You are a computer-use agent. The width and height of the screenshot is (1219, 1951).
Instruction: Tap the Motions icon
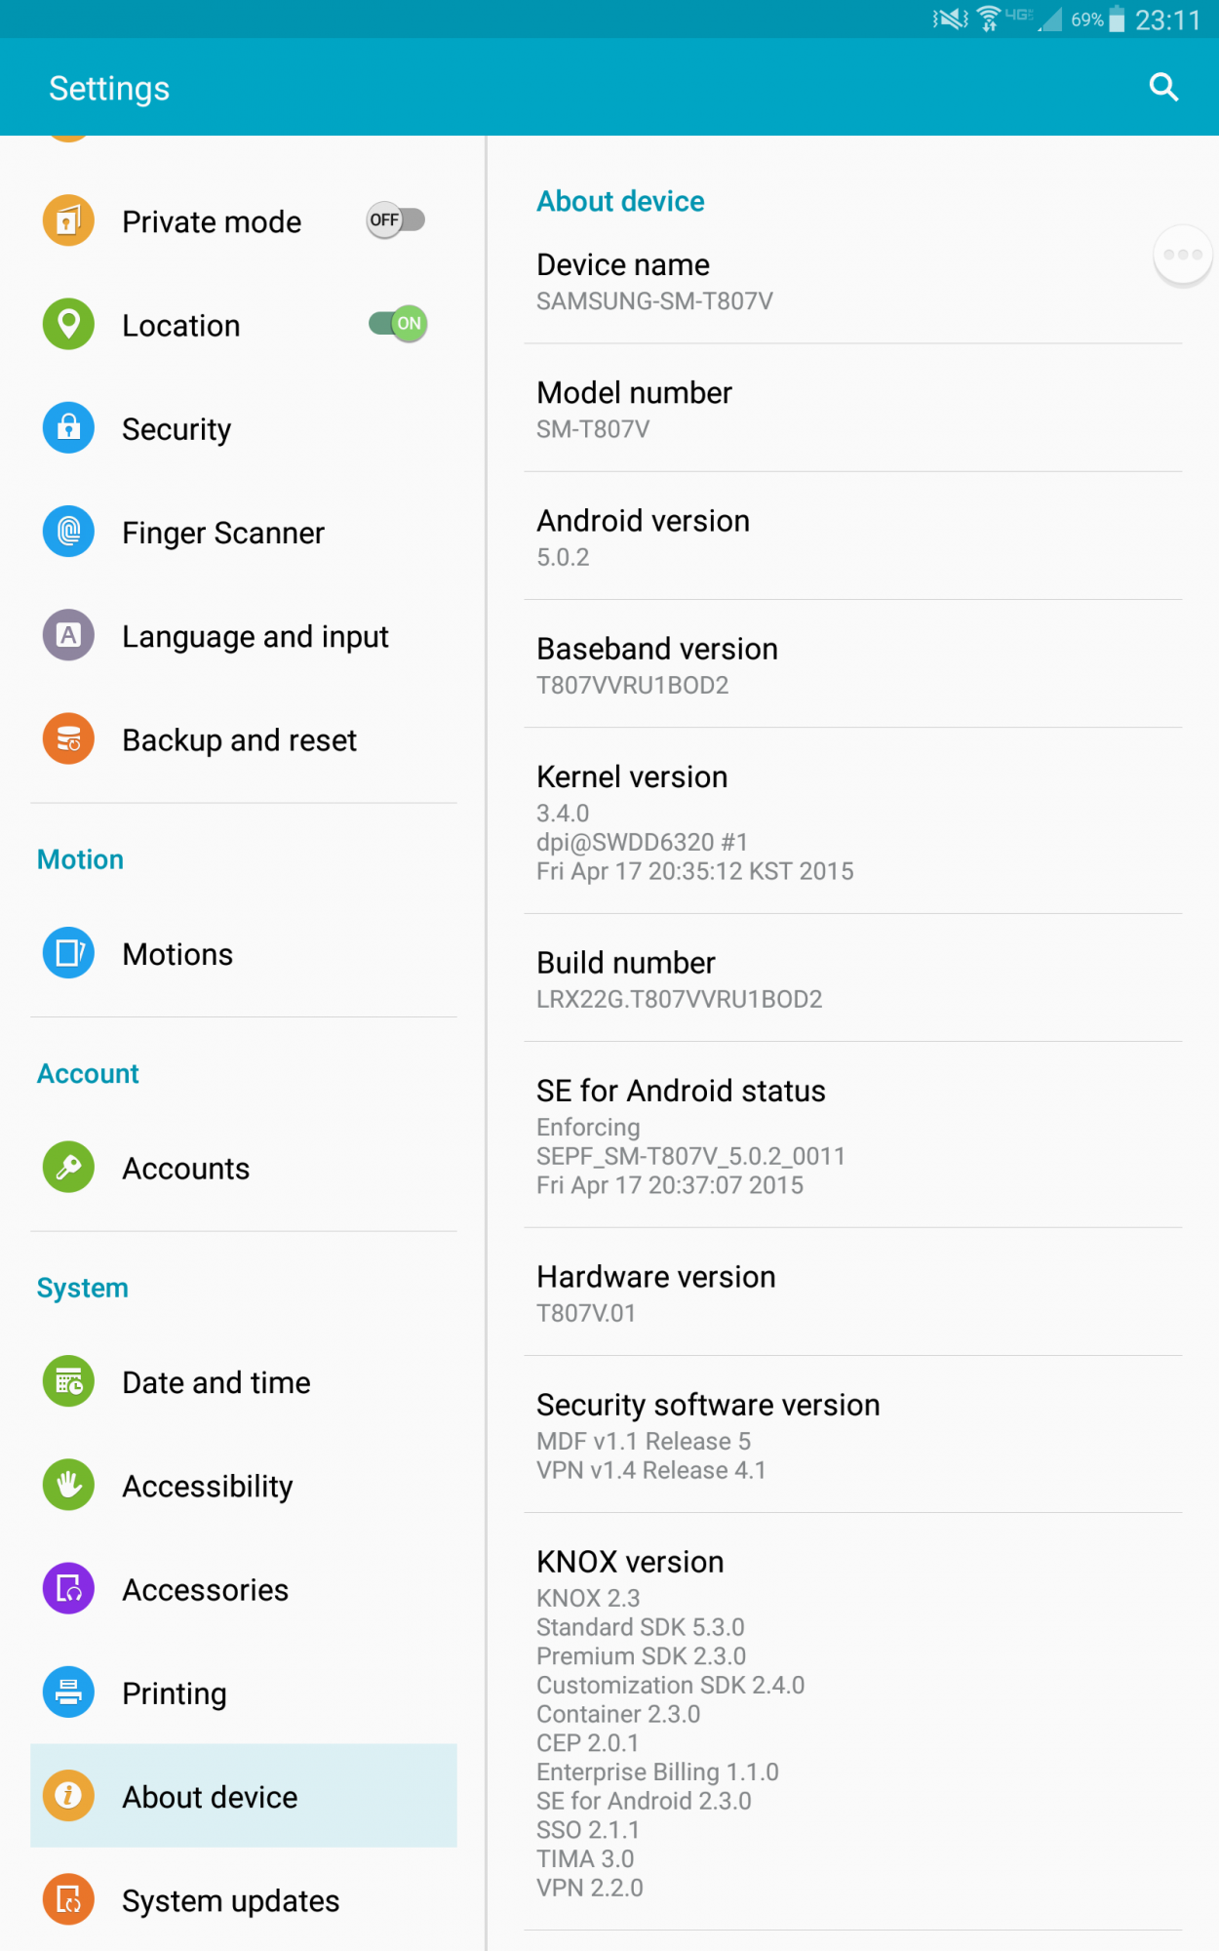point(68,953)
